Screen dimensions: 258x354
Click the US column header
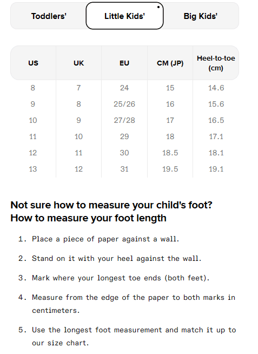33,63
